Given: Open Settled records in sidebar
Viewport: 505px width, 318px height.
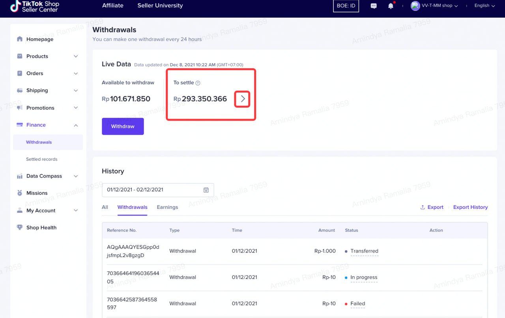Looking at the screenshot, I should click(x=42, y=159).
